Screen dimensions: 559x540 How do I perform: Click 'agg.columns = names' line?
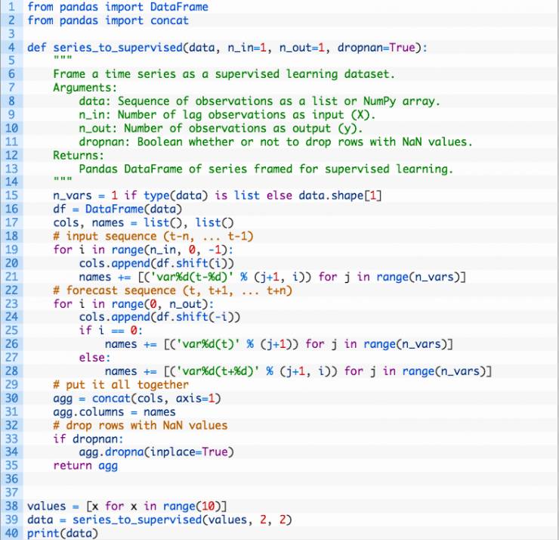click(x=114, y=412)
